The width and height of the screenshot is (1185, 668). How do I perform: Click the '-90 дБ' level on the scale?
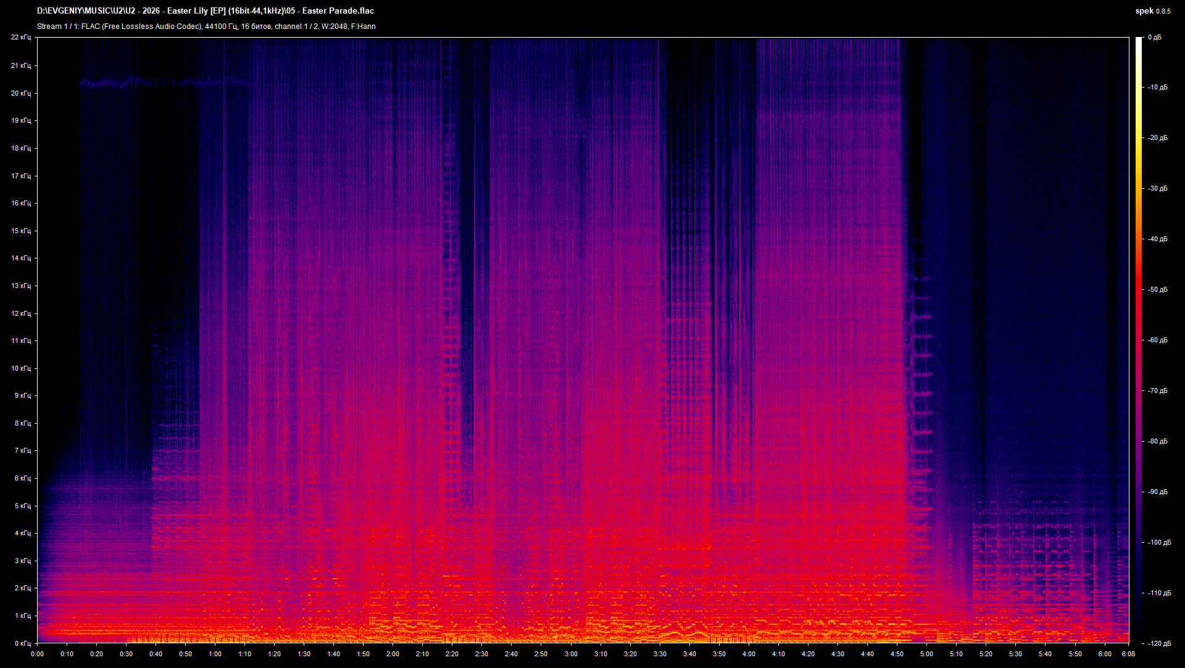[x=1158, y=492]
